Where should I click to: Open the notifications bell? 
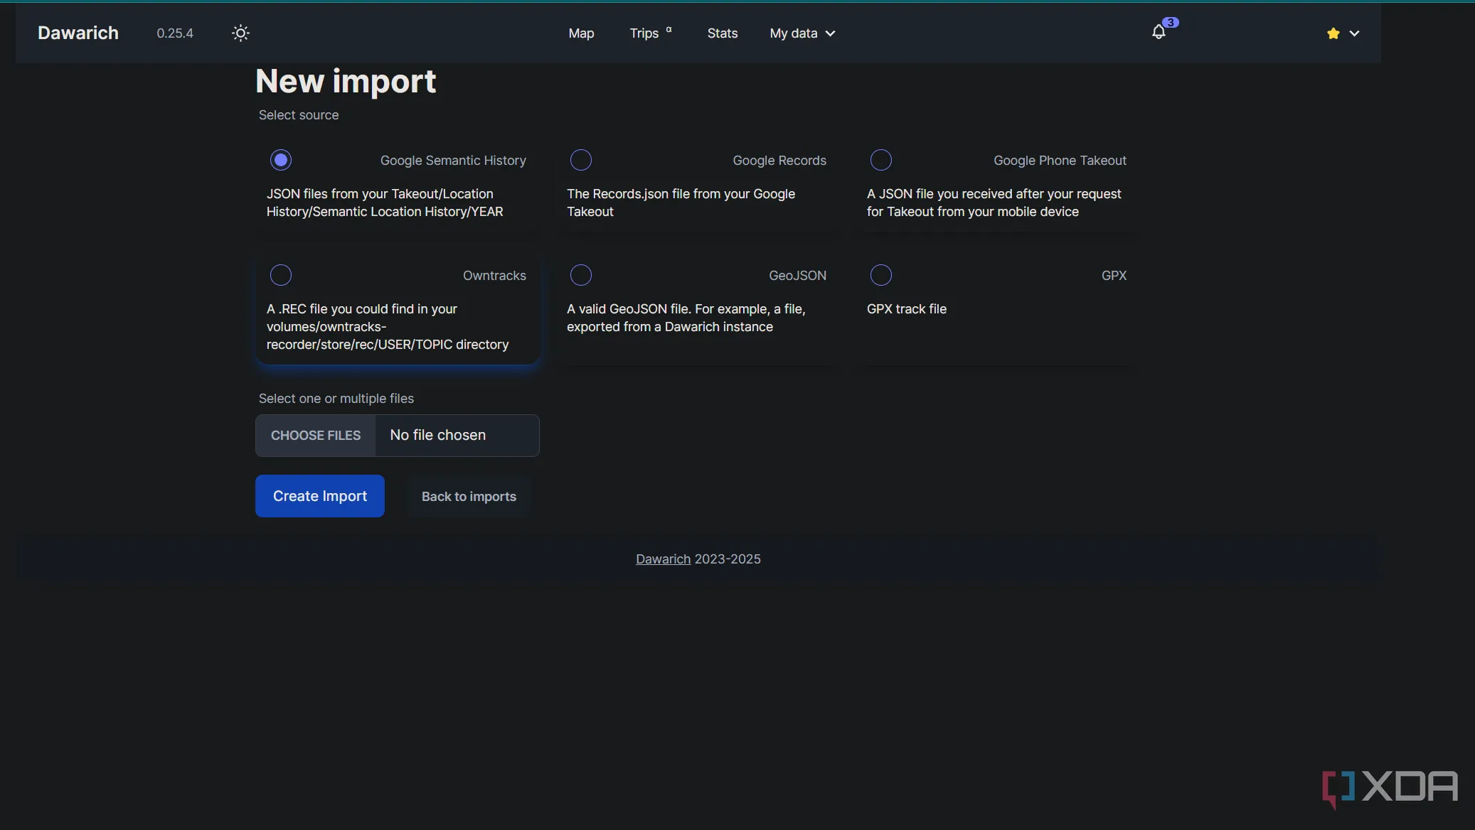(x=1159, y=32)
